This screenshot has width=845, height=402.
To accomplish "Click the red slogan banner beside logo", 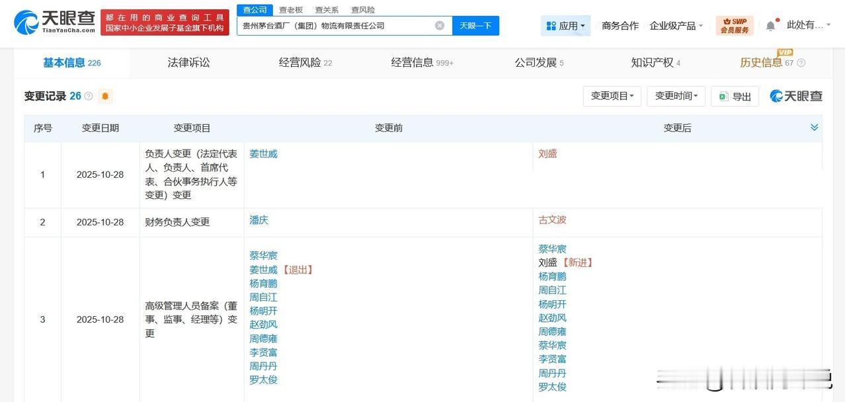I will 165,22.
